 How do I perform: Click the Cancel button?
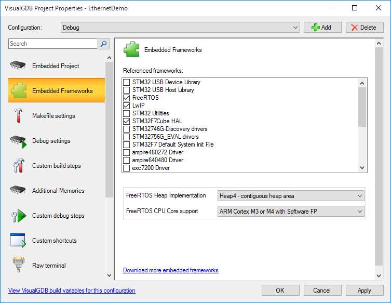coord(322,291)
